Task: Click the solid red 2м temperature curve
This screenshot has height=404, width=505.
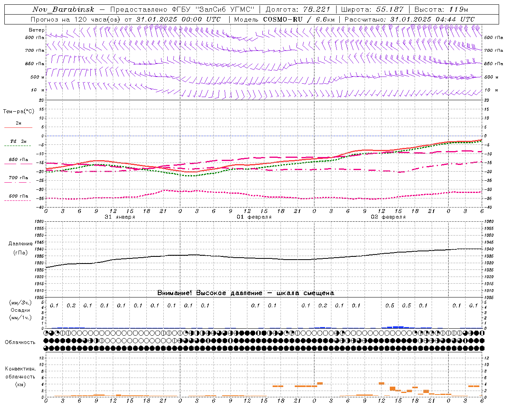Action: (x=264, y=163)
